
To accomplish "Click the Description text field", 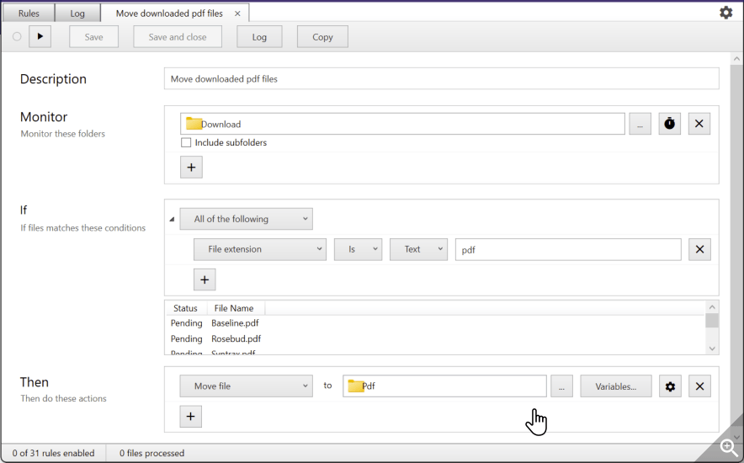I will pos(441,79).
